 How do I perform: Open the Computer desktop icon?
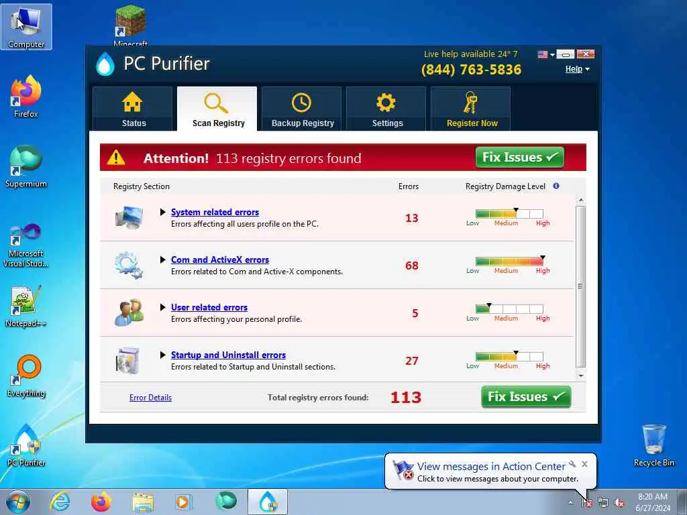pyautogui.click(x=26, y=26)
